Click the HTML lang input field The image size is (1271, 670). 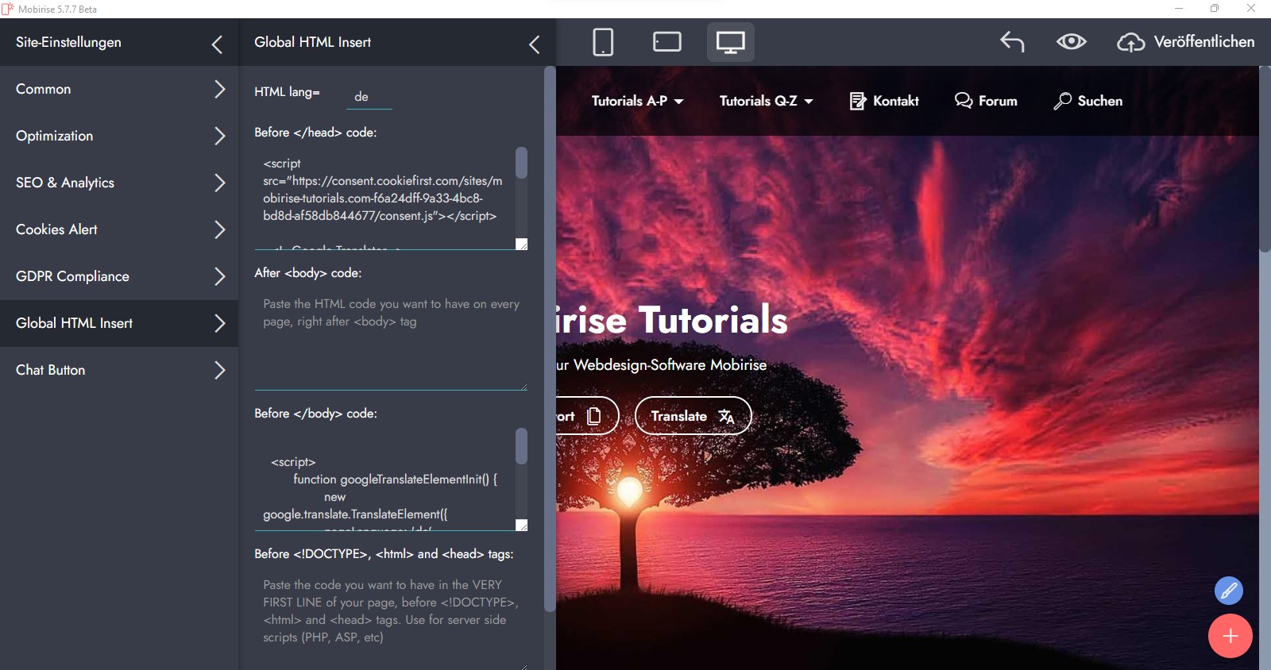tap(369, 97)
